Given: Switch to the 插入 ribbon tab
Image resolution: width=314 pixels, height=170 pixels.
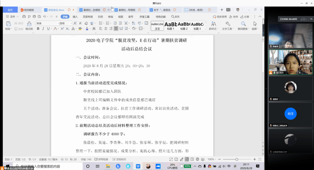Looking at the screenshot, I should (x=75, y=17).
